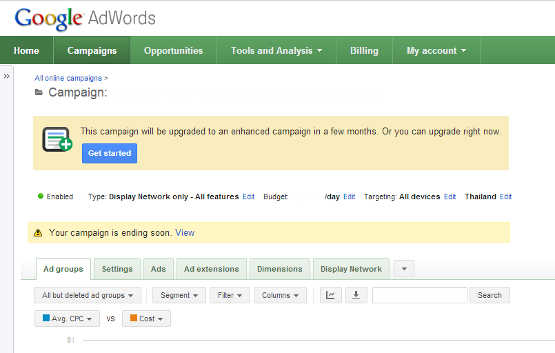This screenshot has height=353, width=555.
Task: Click the Search button
Action: coord(490,295)
